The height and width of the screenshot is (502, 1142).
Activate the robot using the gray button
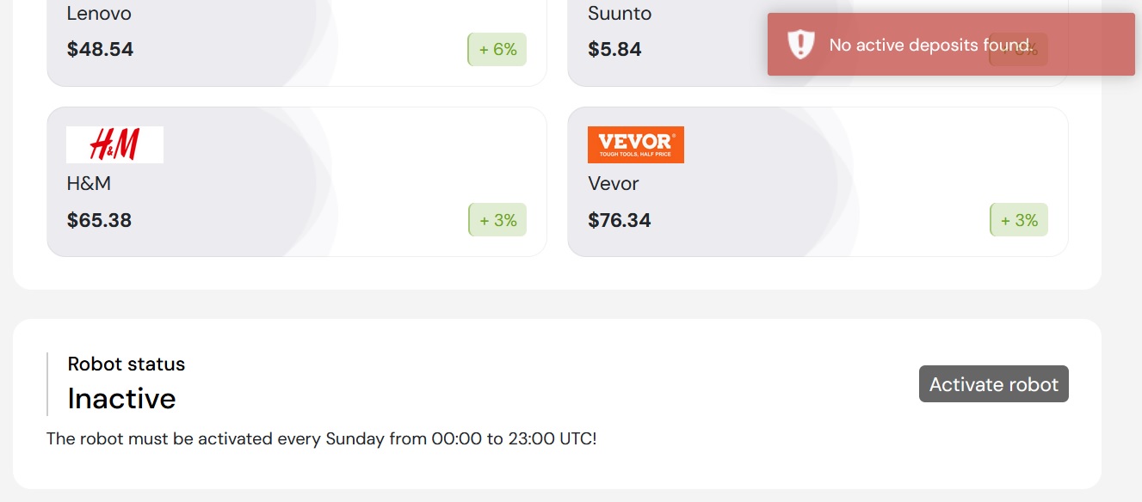pos(994,384)
